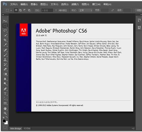Select the Horizontal Type tool

(5, 94)
